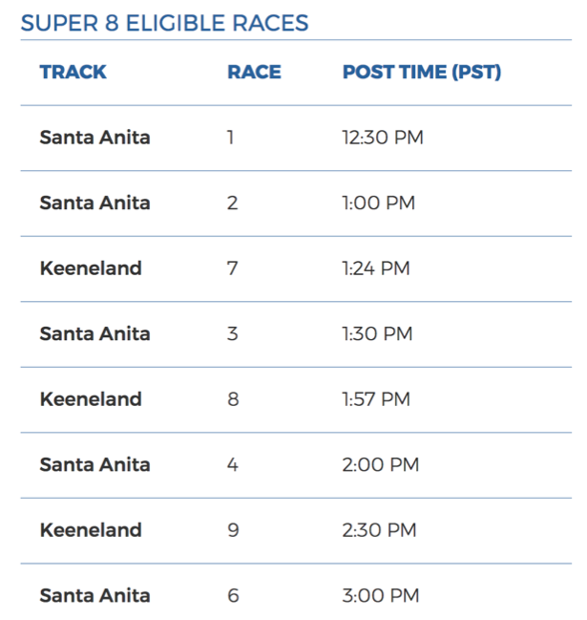Click race number 7
This screenshot has width=587, height=620.
tap(232, 268)
